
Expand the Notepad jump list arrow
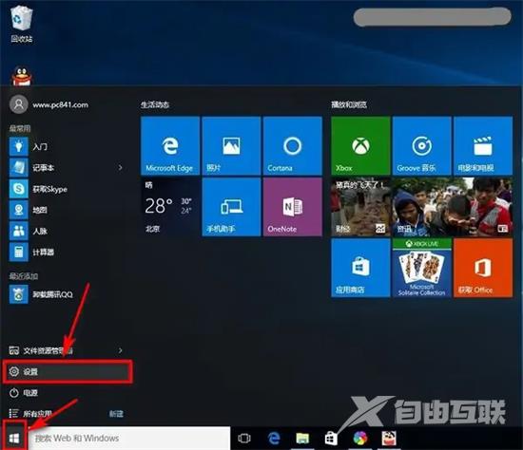121,167
